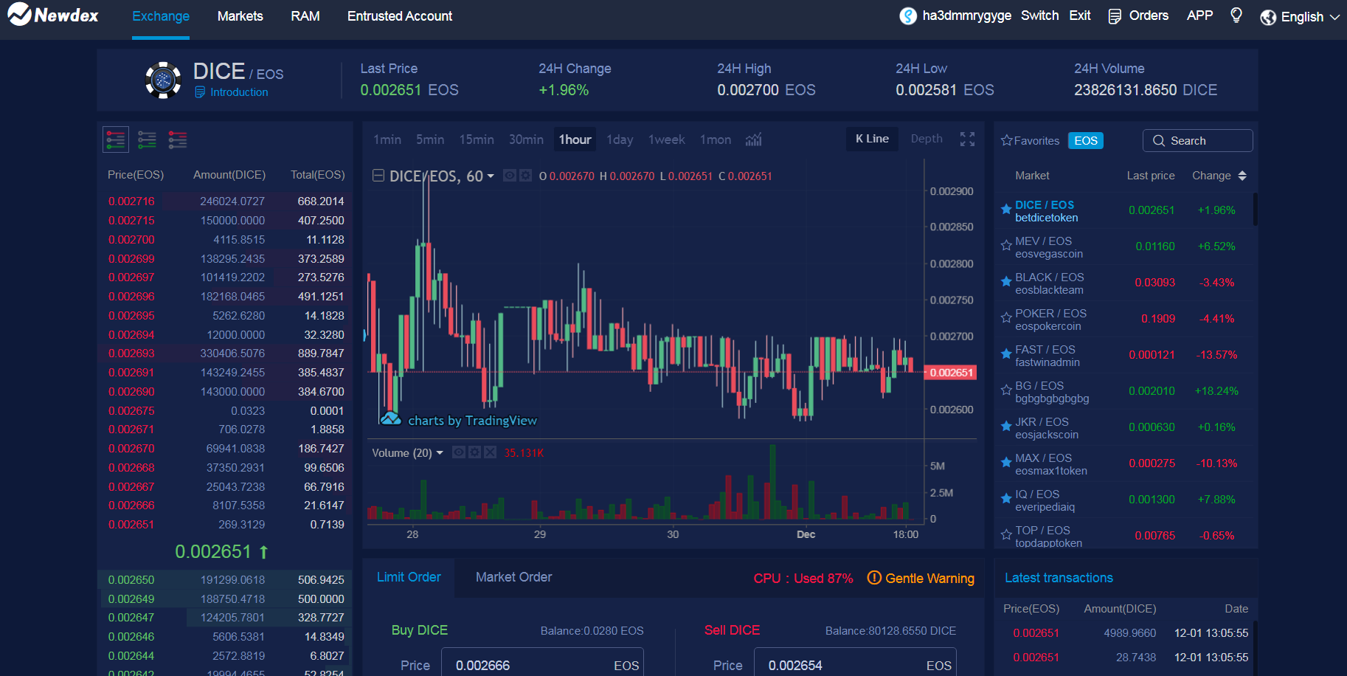Open Entrusted Account page
The width and height of the screenshot is (1347, 676).
pos(400,16)
